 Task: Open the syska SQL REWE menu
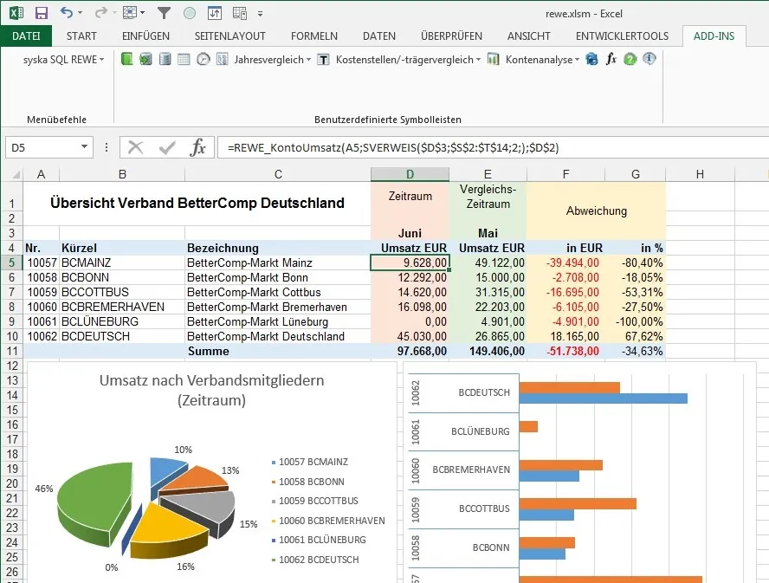64,60
